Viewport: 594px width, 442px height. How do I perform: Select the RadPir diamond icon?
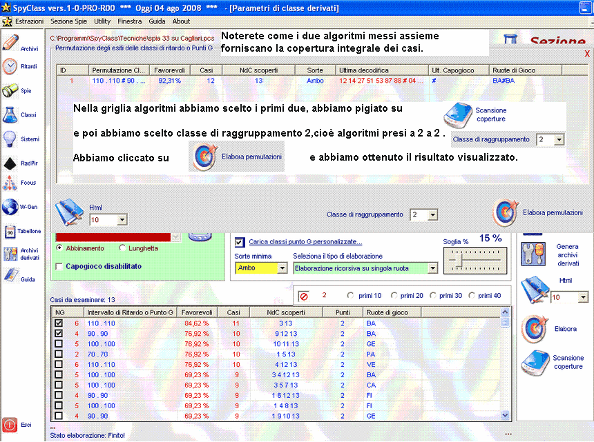pyautogui.click(x=10, y=163)
